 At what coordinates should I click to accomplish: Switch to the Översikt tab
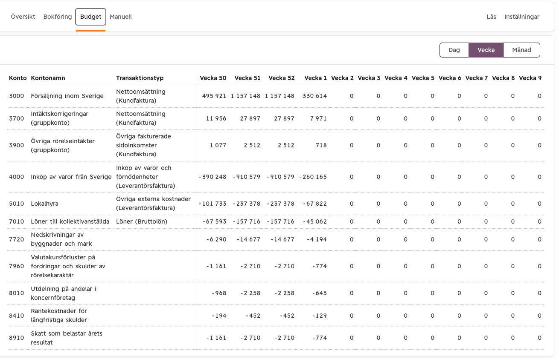click(x=23, y=17)
